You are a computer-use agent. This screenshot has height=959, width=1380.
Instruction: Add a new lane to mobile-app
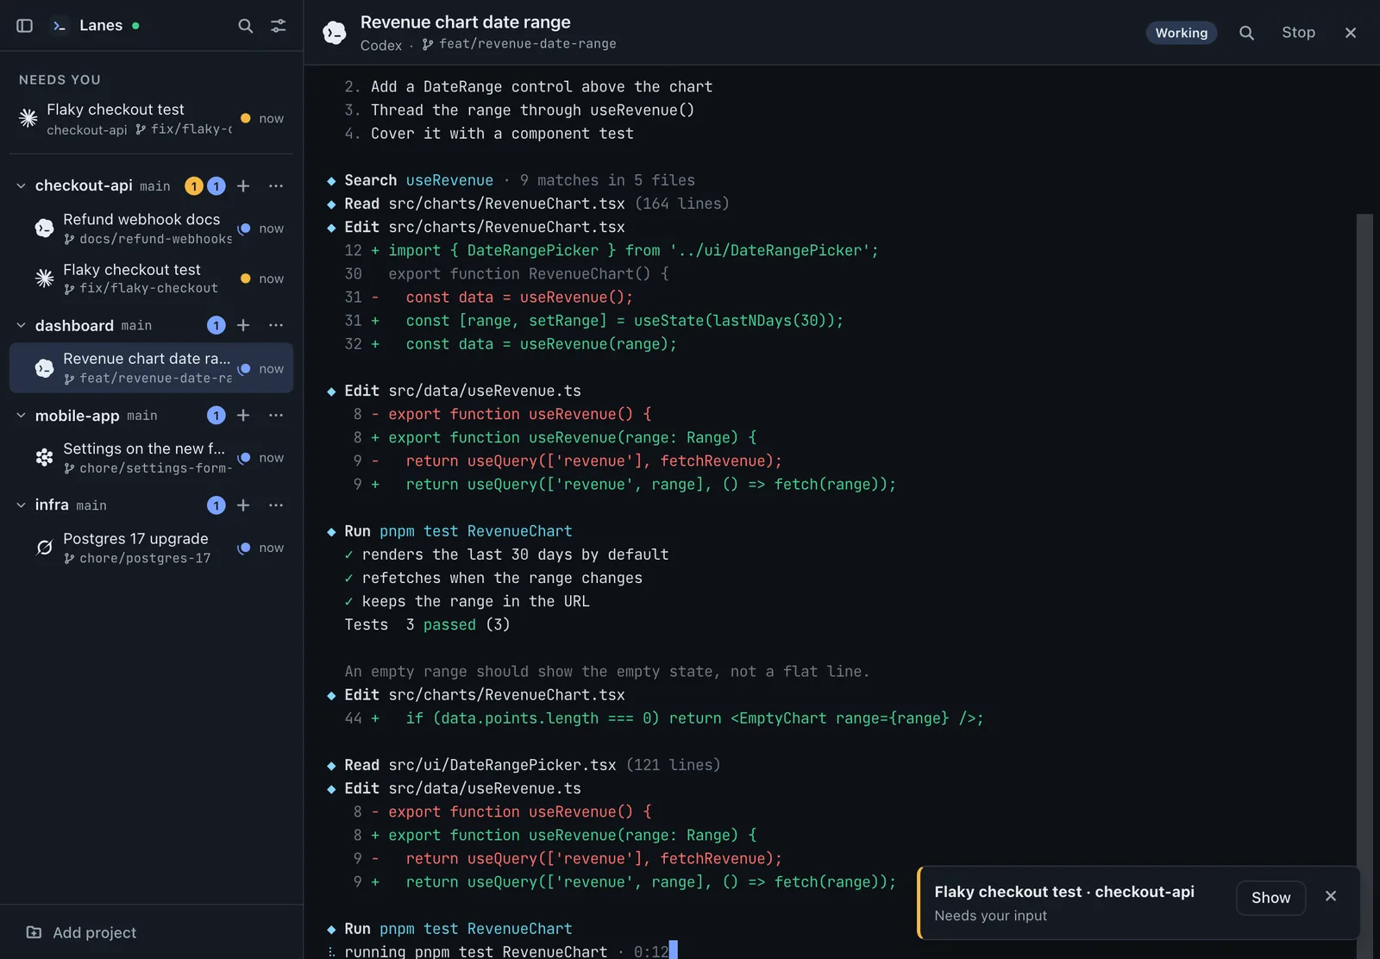(243, 415)
